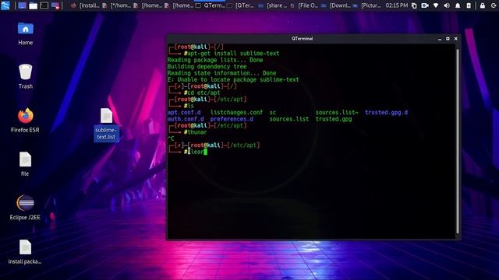
Task: Select the Firefox ESR desktop icon
Action: pos(25,120)
